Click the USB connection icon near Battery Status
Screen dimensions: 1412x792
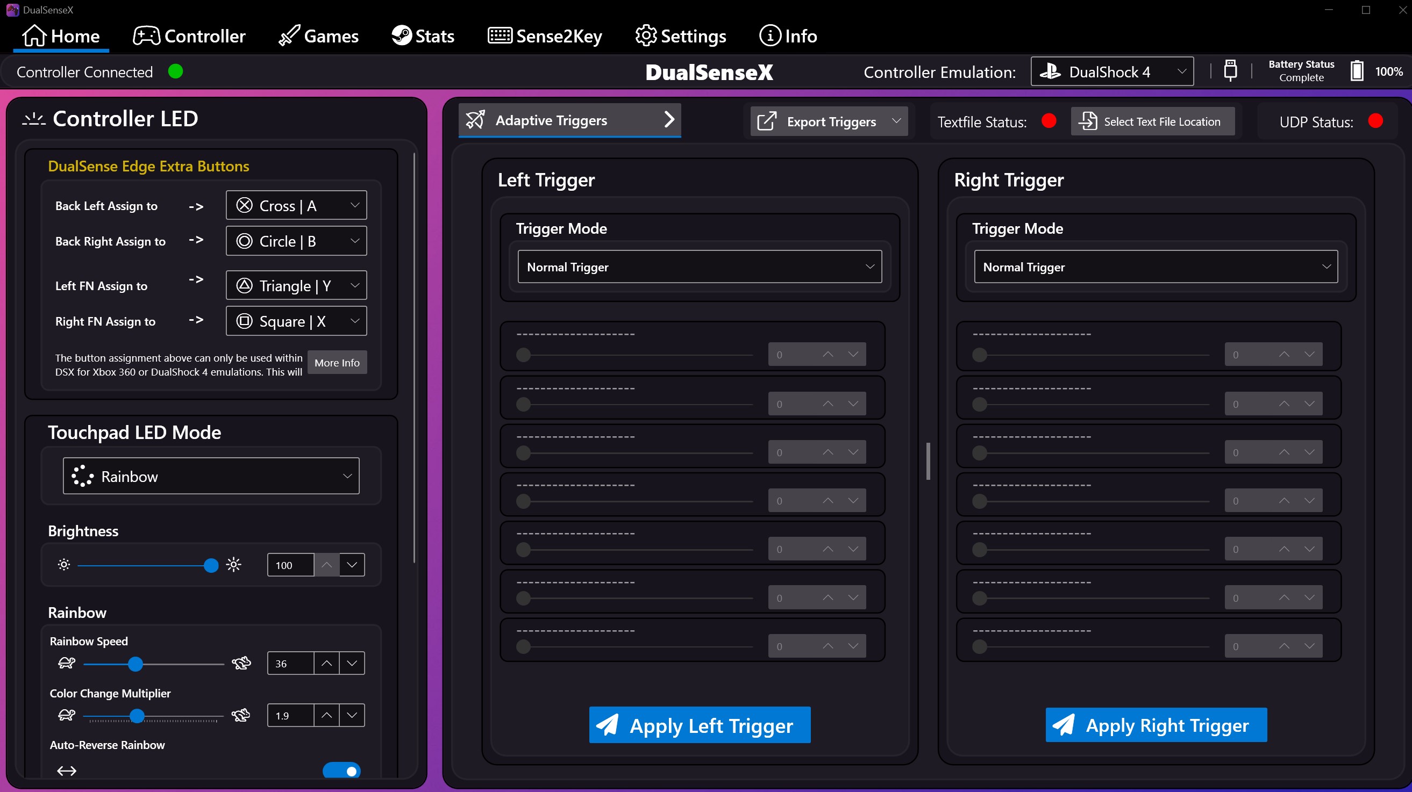(1230, 71)
